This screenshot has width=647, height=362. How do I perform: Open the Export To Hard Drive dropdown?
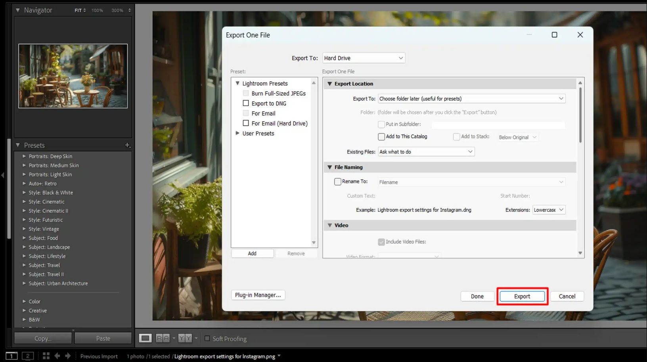364,58
